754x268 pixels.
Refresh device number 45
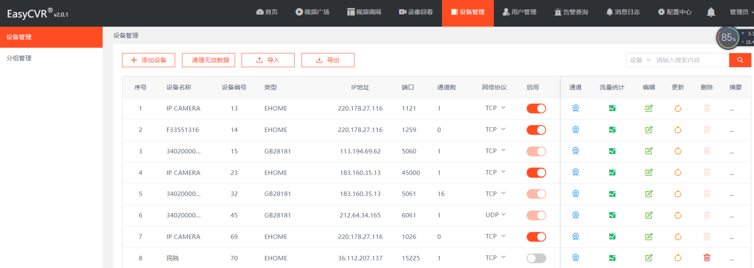pos(678,215)
